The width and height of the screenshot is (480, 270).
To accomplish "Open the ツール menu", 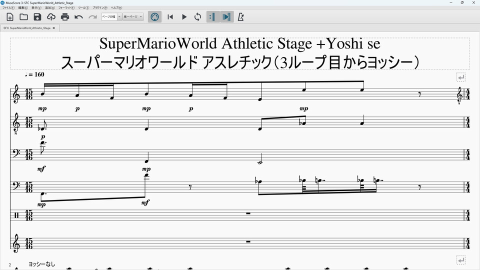I will click(x=83, y=7).
